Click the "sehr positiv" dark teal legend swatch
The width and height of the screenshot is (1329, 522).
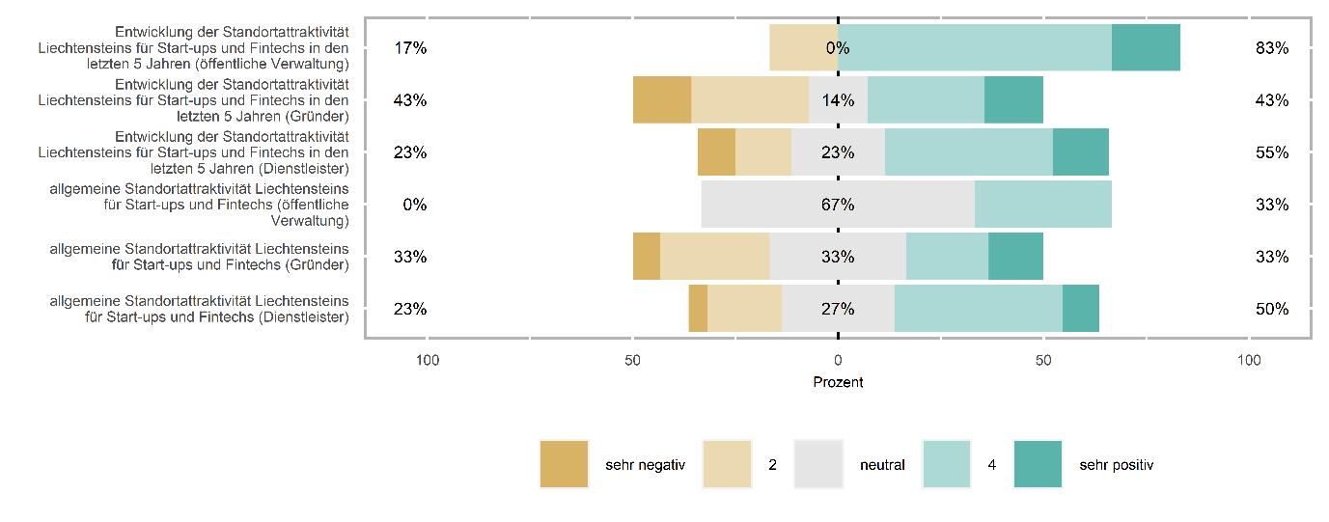tap(1038, 464)
